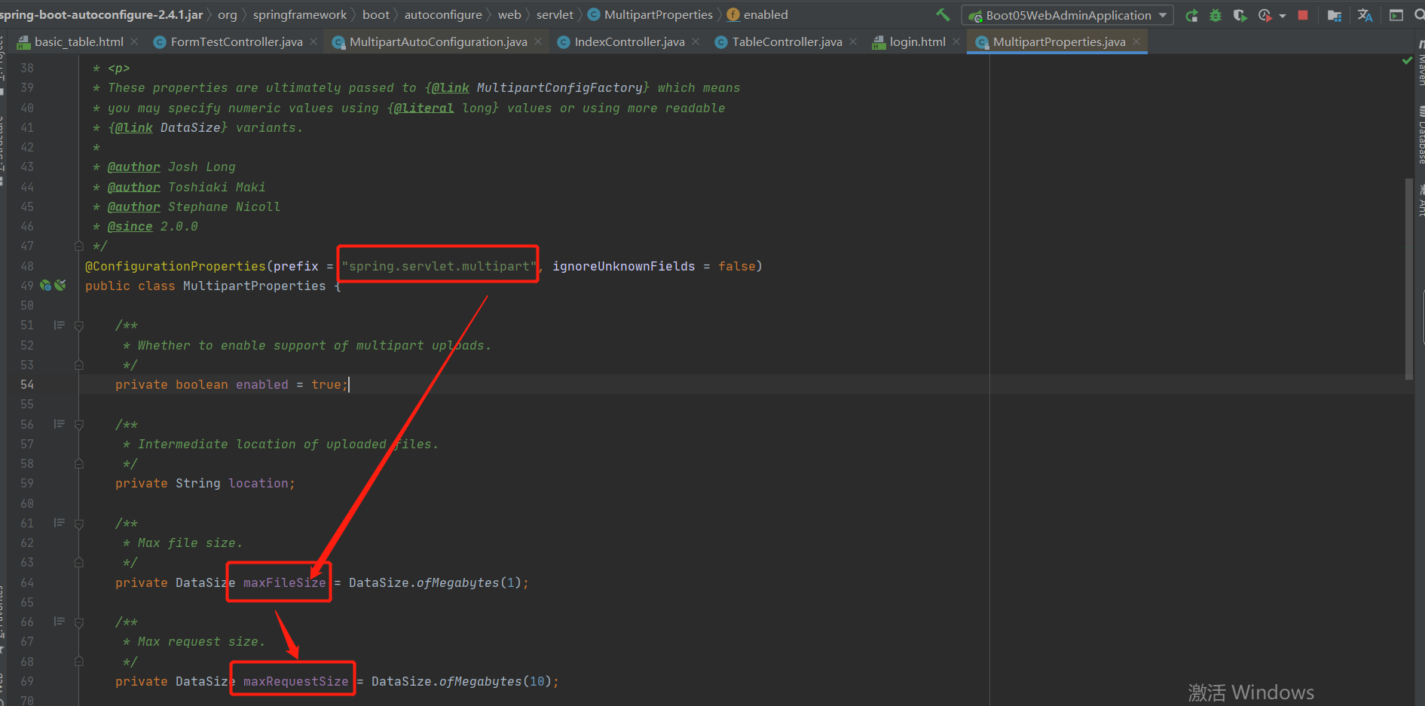Click the MultipartProperties breadcrumb class item
Screen dimensions: 1425x706
[650, 15]
